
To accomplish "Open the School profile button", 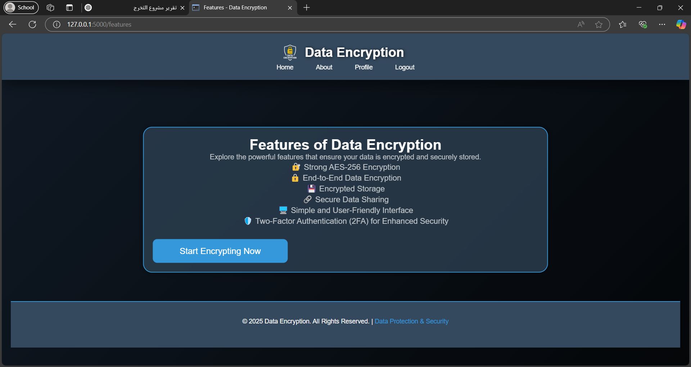I will [x=21, y=8].
